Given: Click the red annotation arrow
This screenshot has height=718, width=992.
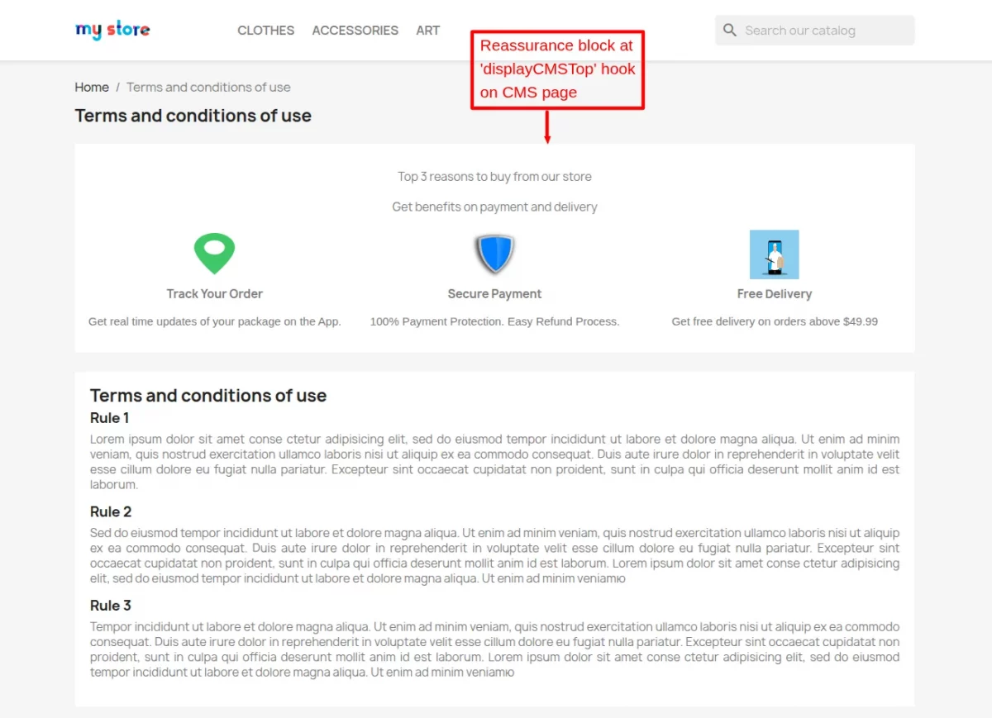Looking at the screenshot, I should tap(547, 126).
